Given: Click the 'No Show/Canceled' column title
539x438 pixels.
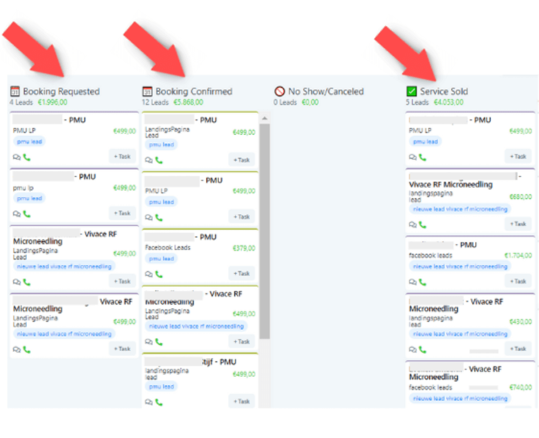Looking at the screenshot, I should pyautogui.click(x=326, y=92).
